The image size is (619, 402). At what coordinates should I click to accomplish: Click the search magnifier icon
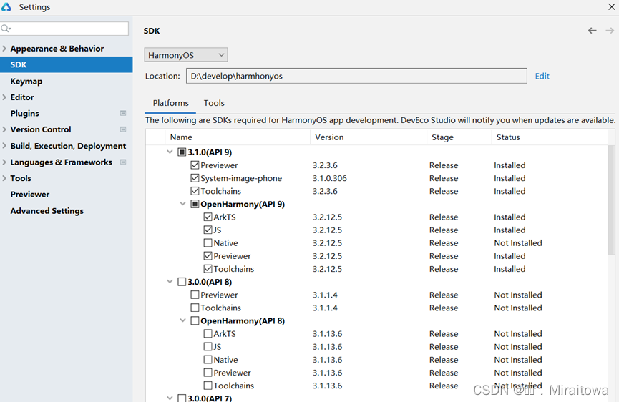pyautogui.click(x=6, y=29)
